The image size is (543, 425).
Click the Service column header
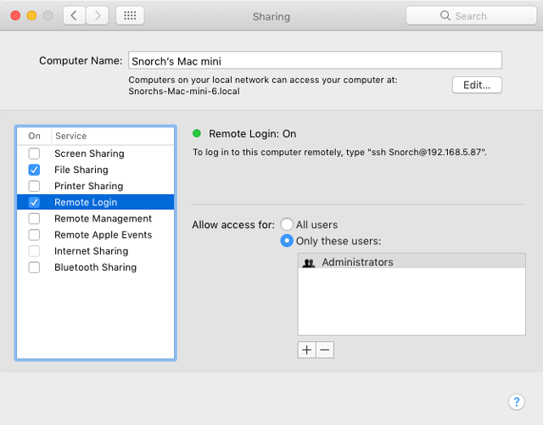click(113, 136)
